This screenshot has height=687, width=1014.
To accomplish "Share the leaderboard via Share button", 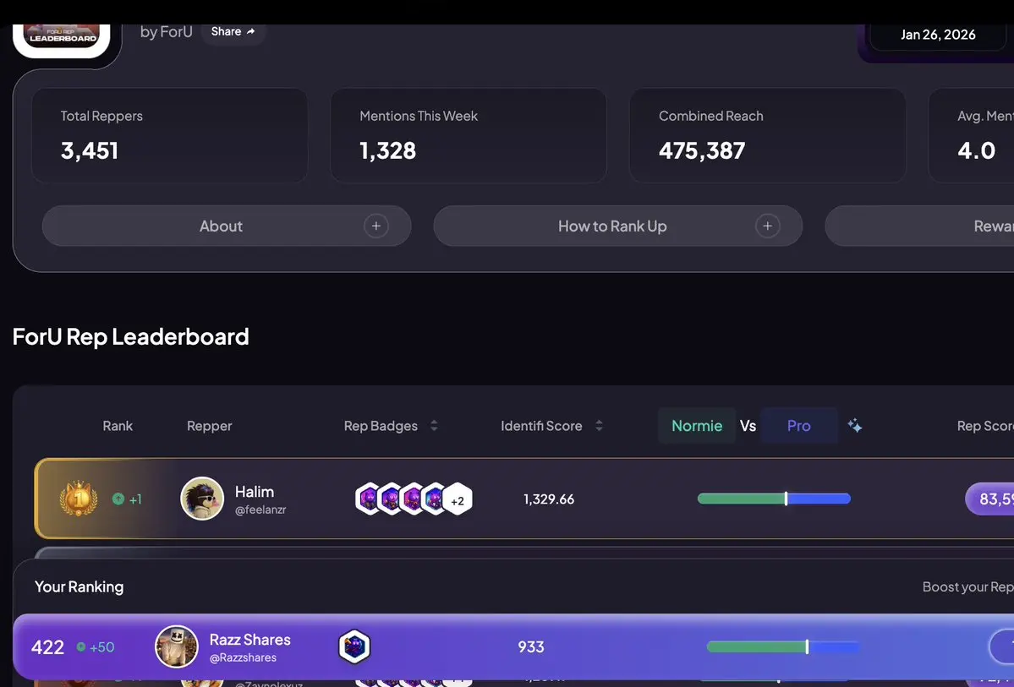I will (233, 31).
